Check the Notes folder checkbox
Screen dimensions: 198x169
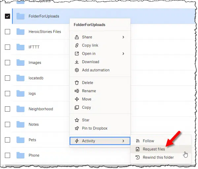pyautogui.click(x=8, y=125)
